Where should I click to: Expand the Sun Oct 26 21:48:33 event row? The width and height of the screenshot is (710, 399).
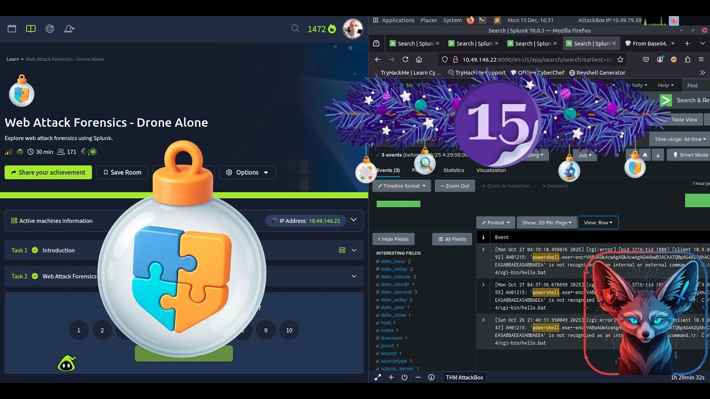[x=483, y=320]
